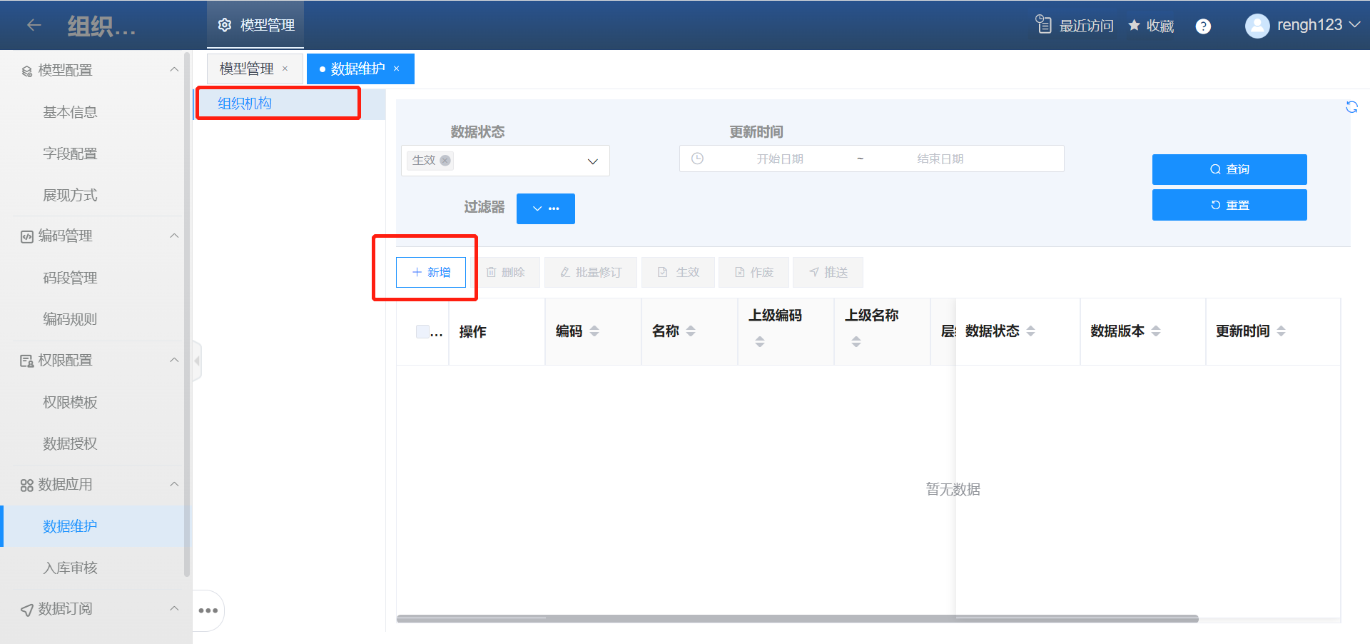Click the favorites star icon
1370x644 pixels.
pos(1134,26)
